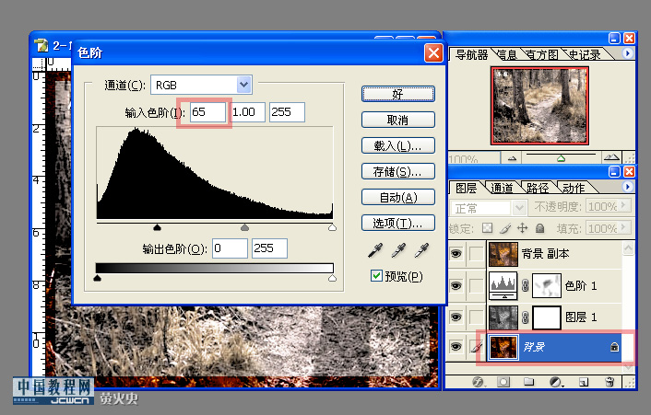Create a new layer using the page icon

(x=584, y=382)
